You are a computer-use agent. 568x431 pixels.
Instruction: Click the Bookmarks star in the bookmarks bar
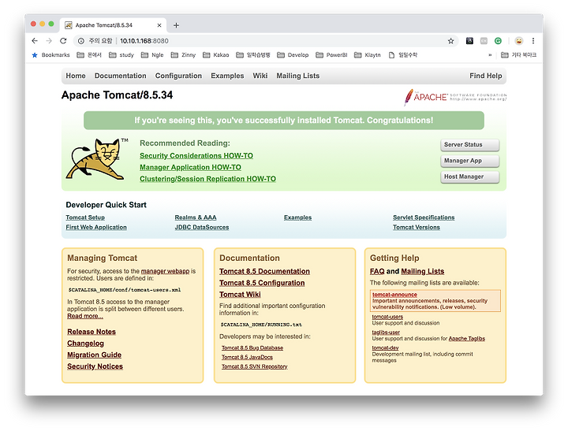pos(35,55)
